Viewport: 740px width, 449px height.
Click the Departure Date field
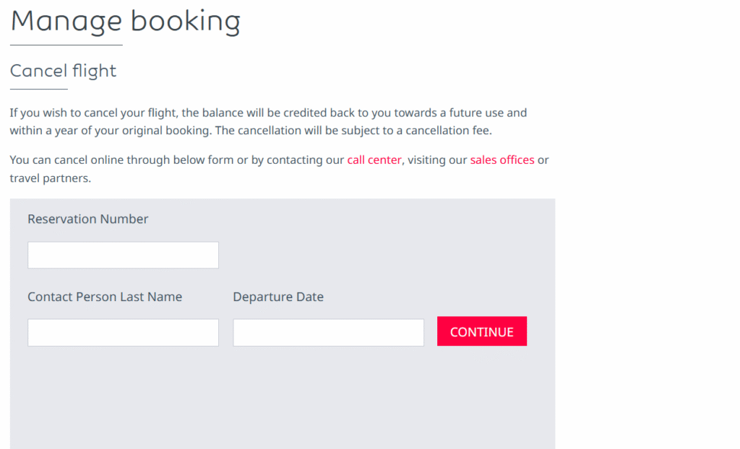click(x=328, y=332)
